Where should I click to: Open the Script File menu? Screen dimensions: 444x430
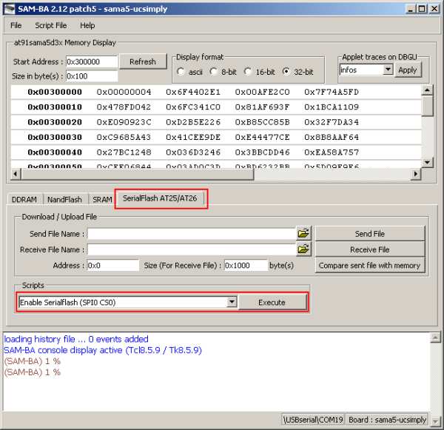pos(50,25)
